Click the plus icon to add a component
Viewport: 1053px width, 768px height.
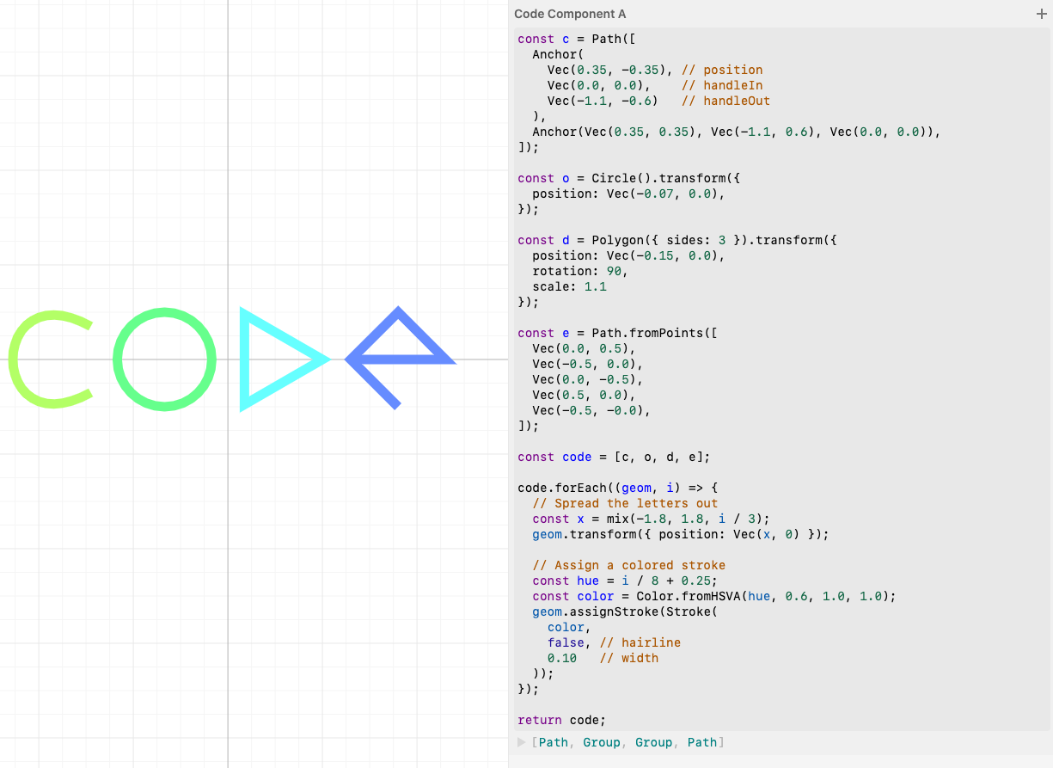click(1041, 14)
